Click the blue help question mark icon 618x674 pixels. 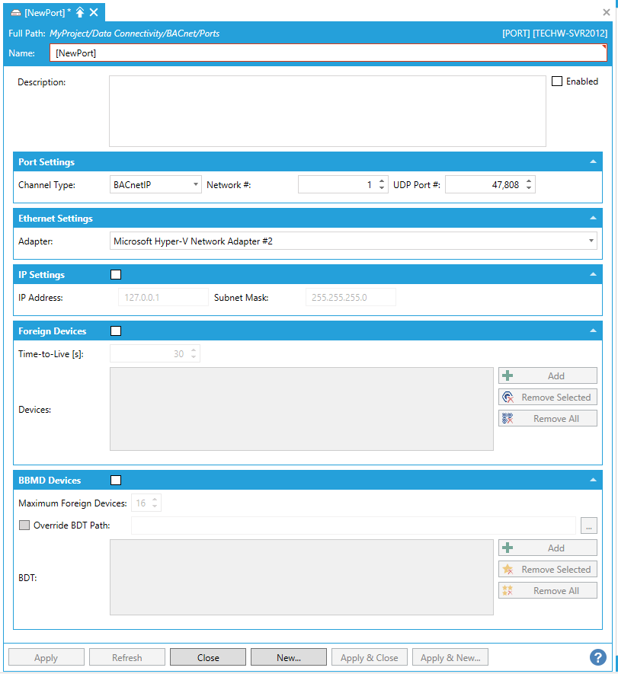tap(597, 657)
